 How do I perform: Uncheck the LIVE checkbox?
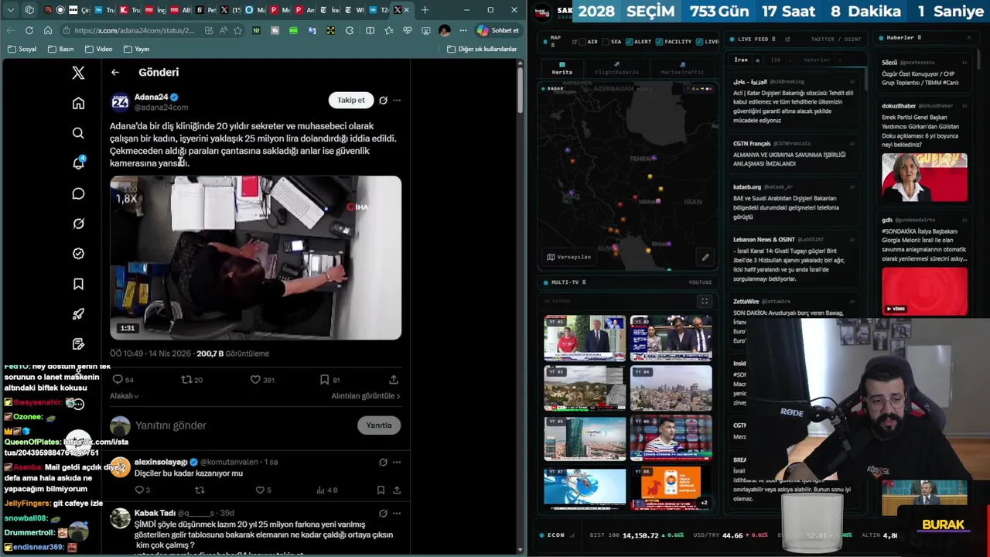point(700,42)
